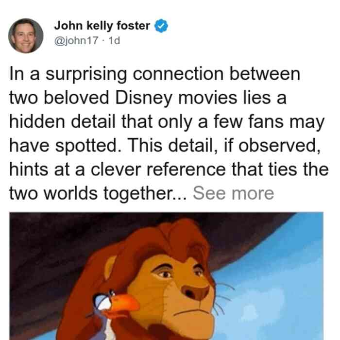Tap Zazu's orange beak in the image
Screen dimensions: 340x340
click(124, 303)
